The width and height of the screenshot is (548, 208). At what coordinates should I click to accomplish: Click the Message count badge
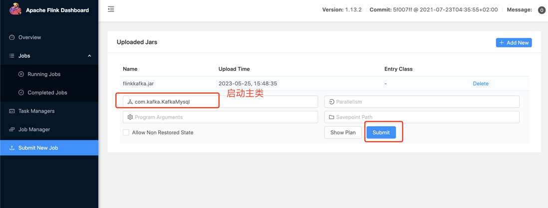pos(541,10)
